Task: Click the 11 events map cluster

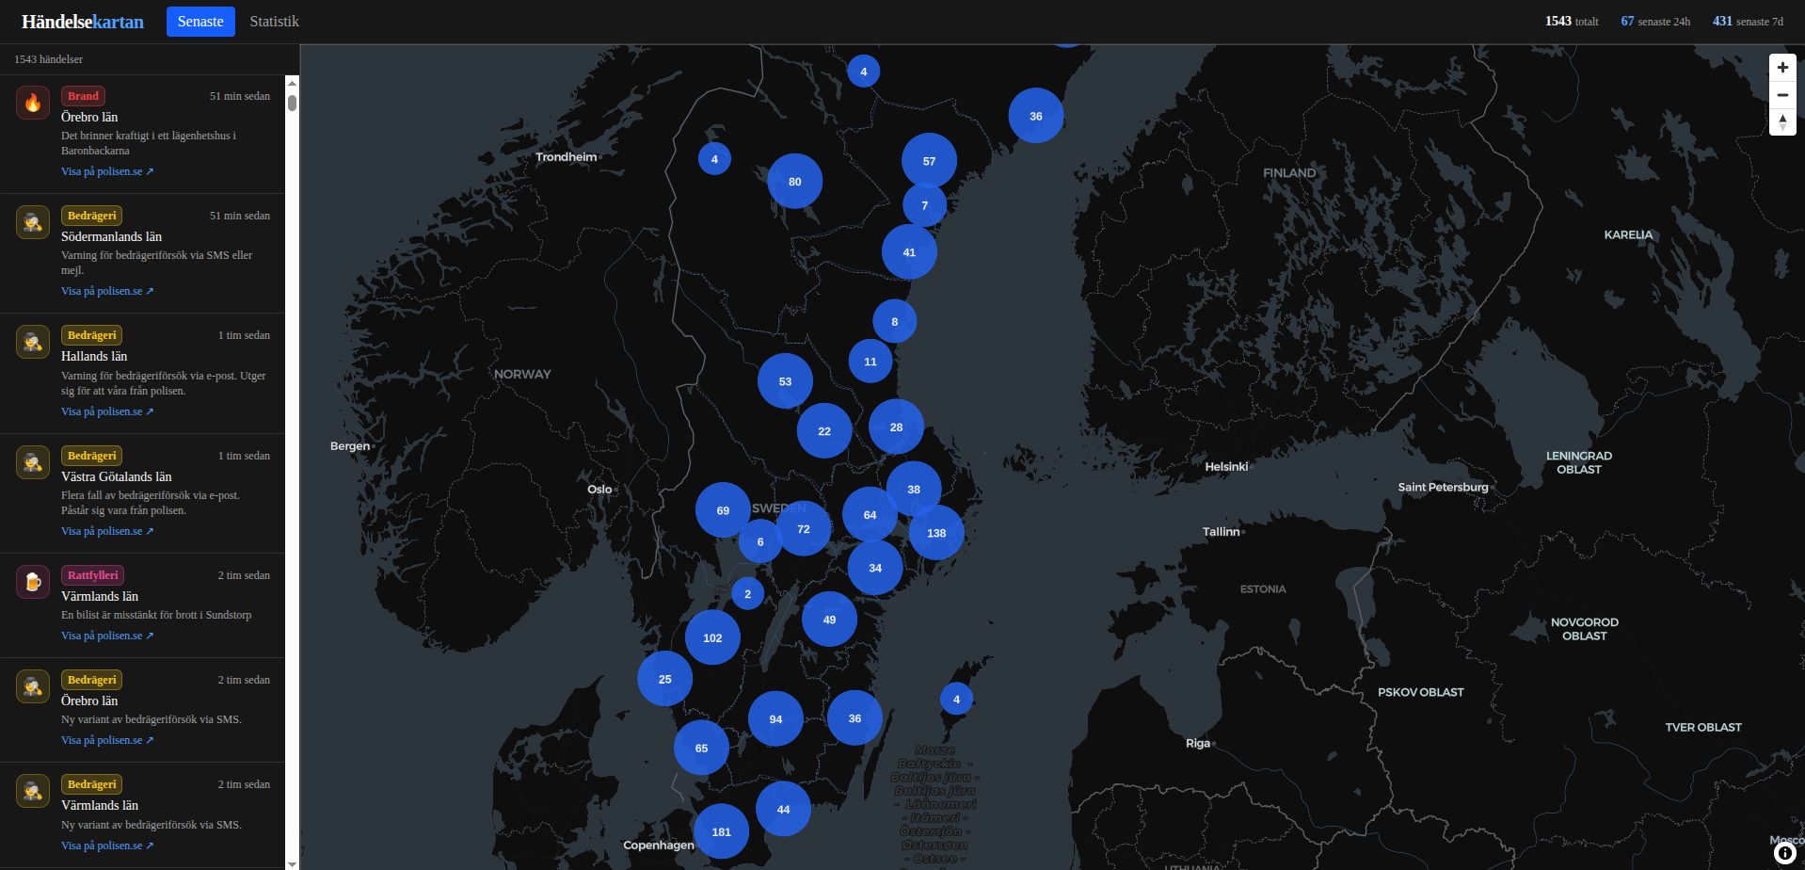Action: coord(871,361)
